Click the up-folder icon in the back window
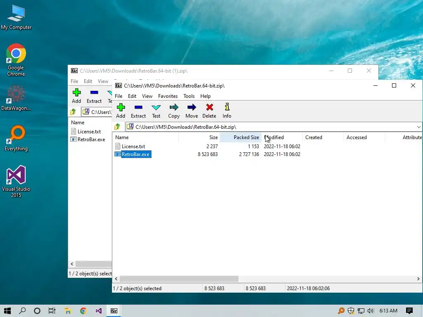The image size is (423, 317). (73, 112)
